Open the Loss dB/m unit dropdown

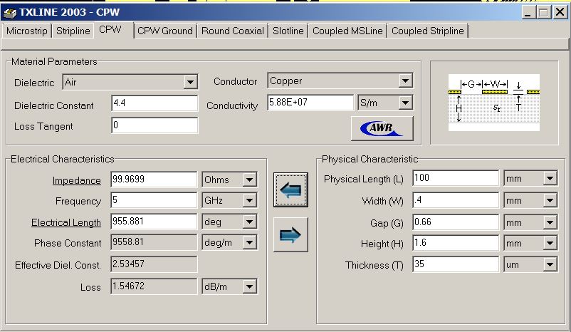[249, 286]
